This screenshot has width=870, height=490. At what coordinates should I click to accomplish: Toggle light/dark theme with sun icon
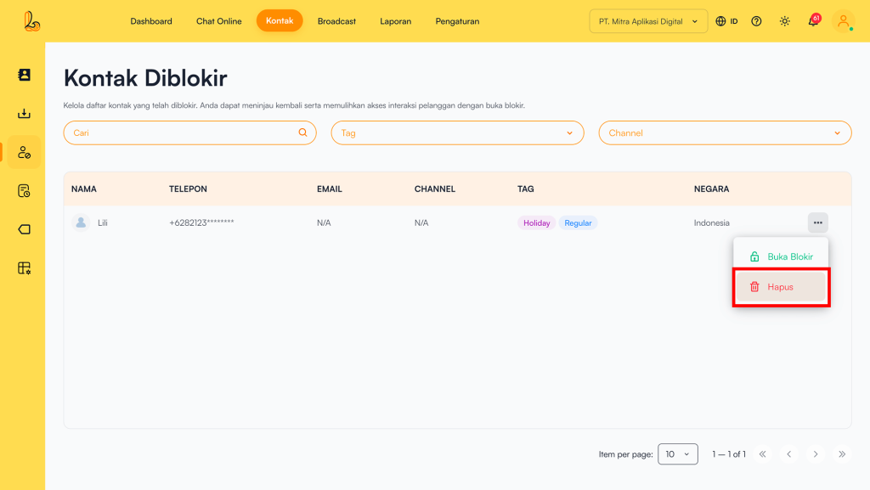tap(784, 21)
